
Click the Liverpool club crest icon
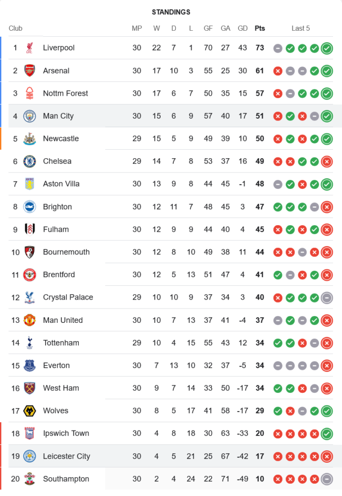(x=30, y=48)
